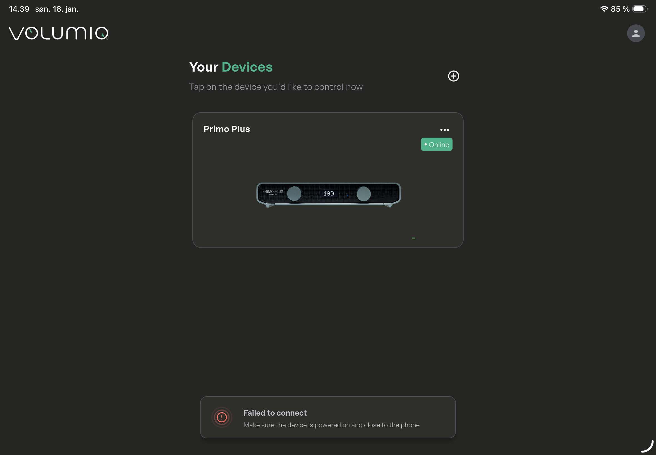The height and width of the screenshot is (455, 656).
Task: Tap the date shown in status bar
Action: tap(56, 9)
